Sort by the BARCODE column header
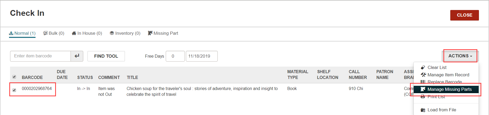 point(32,77)
